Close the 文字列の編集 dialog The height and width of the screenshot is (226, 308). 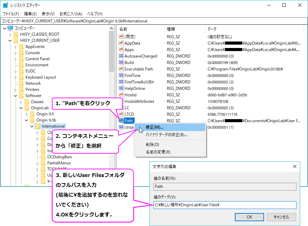295,166
